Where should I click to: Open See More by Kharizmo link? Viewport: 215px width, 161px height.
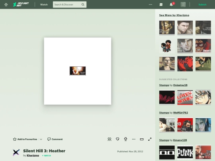(174, 15)
